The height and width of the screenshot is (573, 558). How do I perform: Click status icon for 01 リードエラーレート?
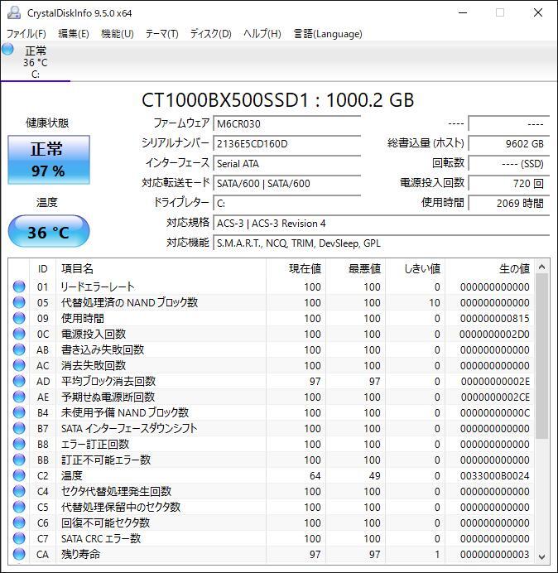(19, 286)
